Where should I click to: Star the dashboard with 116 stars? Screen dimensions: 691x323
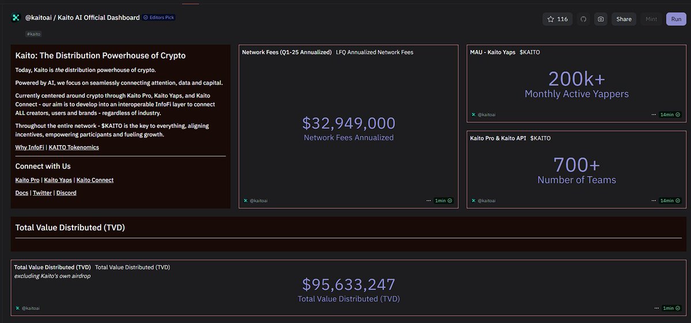point(557,19)
